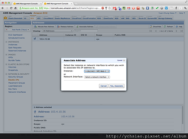Open the Yuan-Chung Hsiao account menu
188x139 pixels.
pyautogui.click(x=167, y=13)
